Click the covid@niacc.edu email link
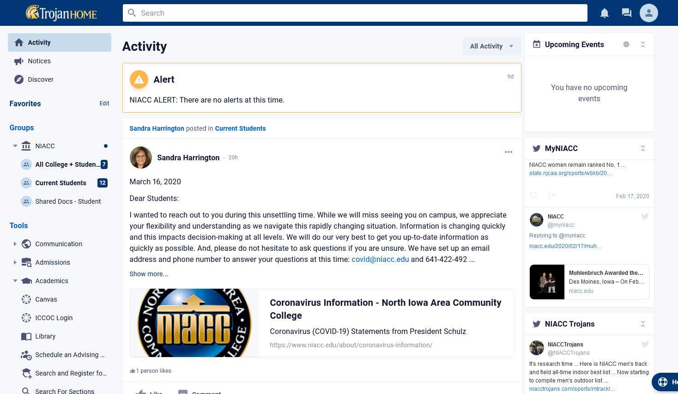678x394 pixels. [380, 259]
